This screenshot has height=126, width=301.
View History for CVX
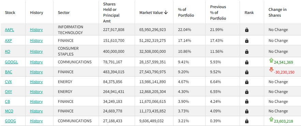[36, 82]
